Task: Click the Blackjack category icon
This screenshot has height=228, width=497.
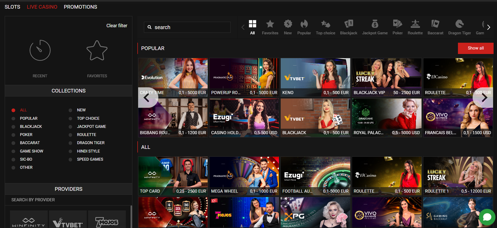Action: point(348,24)
